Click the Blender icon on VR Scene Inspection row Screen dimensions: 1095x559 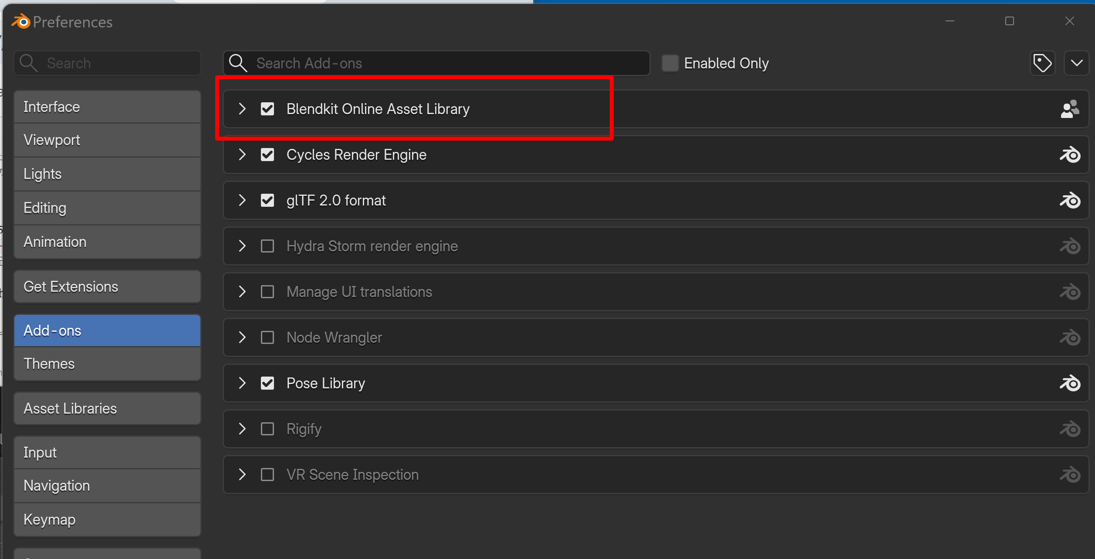(1070, 475)
